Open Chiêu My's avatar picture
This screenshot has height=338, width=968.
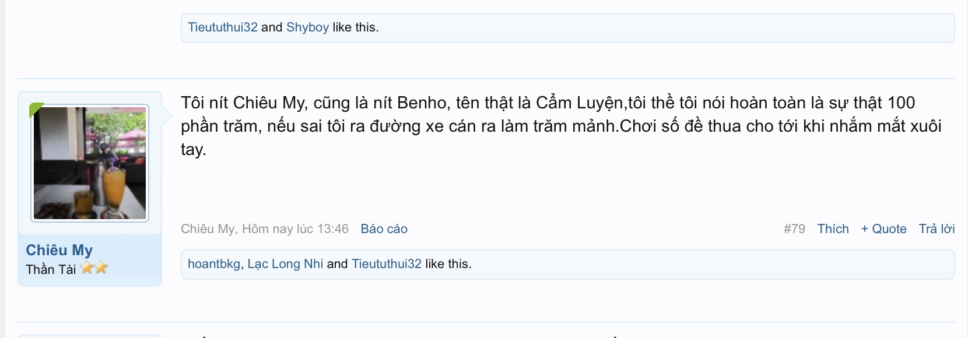[90, 163]
